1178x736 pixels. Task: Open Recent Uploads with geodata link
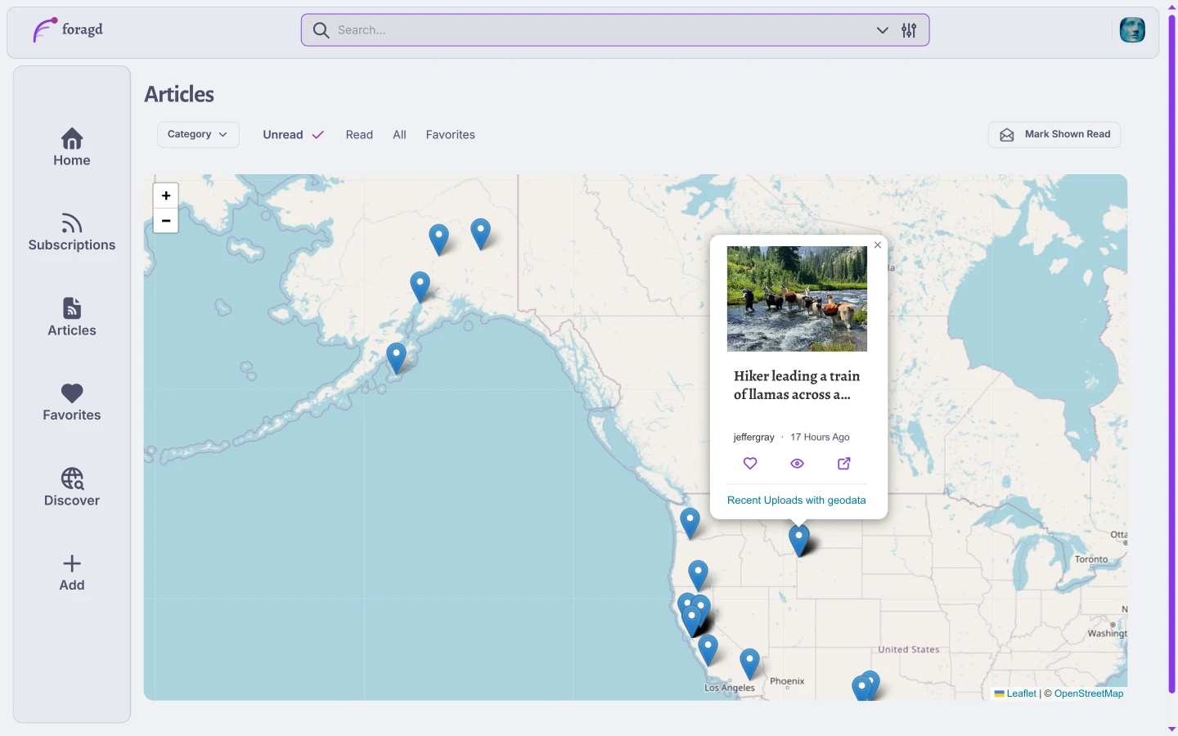(796, 500)
